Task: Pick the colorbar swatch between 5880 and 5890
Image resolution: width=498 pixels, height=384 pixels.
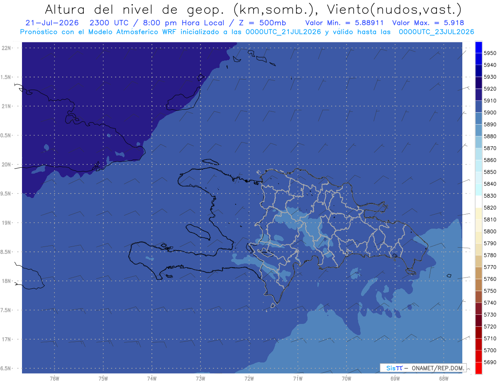Action: (x=478, y=130)
